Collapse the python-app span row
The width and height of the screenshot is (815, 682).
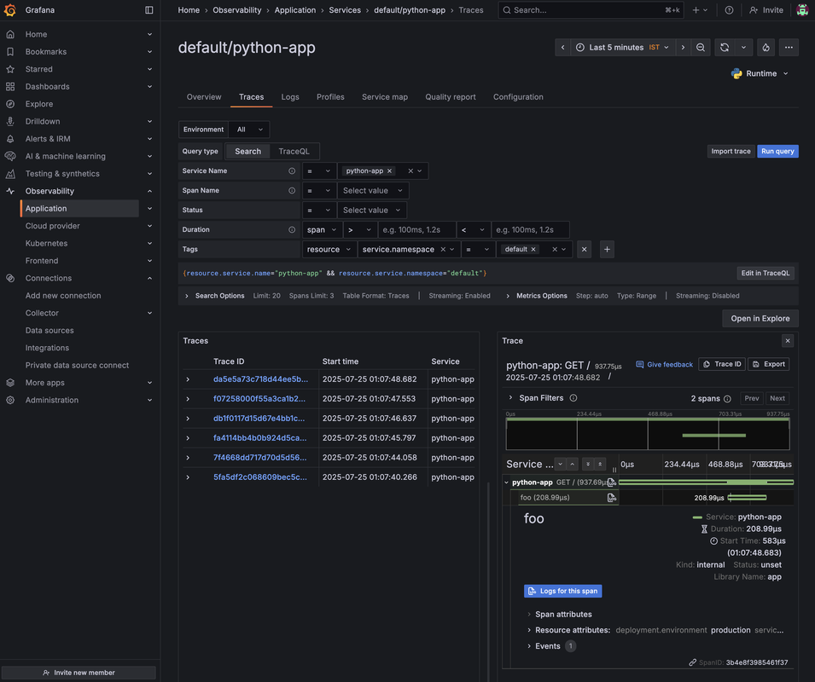click(x=506, y=483)
